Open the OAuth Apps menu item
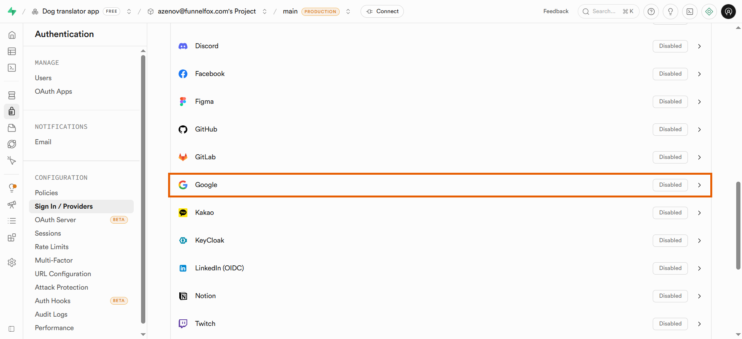Screen dimensions: 742x339 click(x=53, y=91)
